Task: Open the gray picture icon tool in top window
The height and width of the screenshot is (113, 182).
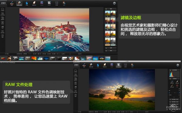Action: pyautogui.click(x=49, y=3)
